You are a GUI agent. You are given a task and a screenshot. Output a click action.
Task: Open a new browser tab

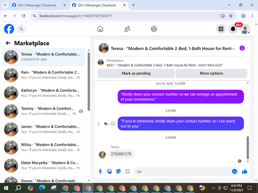pos(134,5)
